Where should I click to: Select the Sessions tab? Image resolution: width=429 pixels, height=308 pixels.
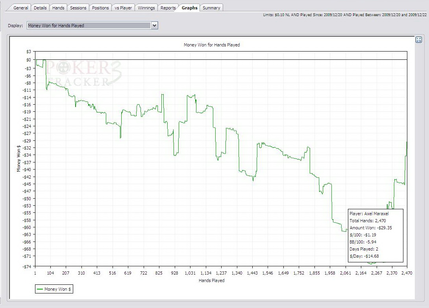click(78, 8)
